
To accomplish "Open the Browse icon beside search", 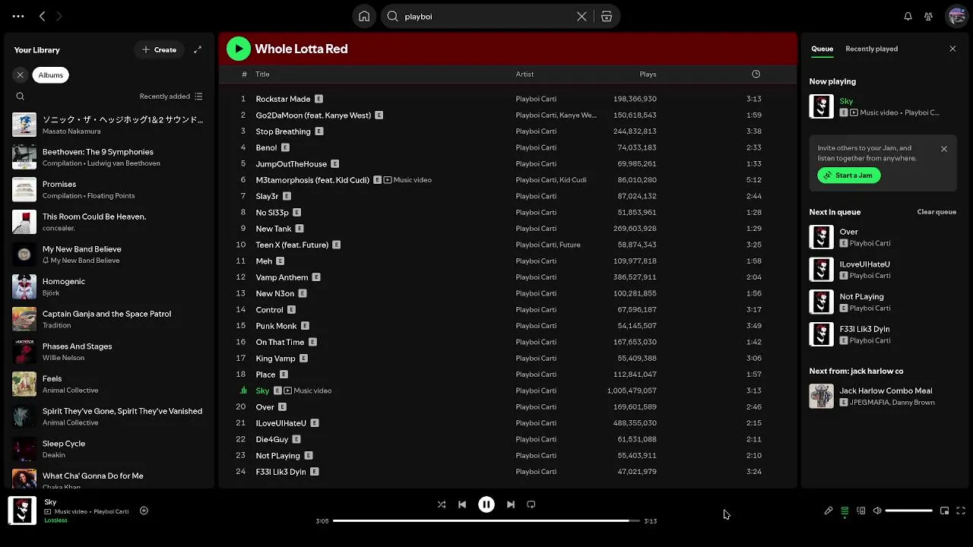I will [607, 16].
